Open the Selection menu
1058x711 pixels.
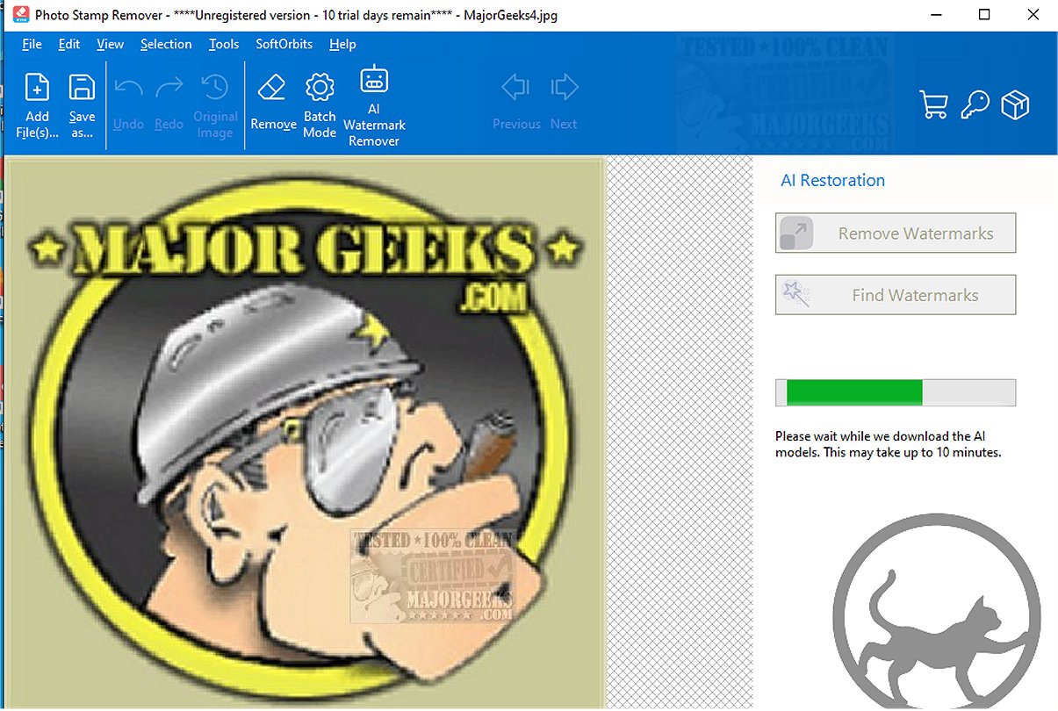[166, 44]
